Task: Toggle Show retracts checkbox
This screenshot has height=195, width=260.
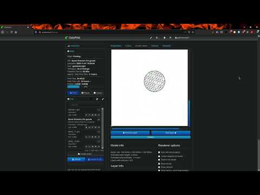Action: pyautogui.click(x=159, y=167)
